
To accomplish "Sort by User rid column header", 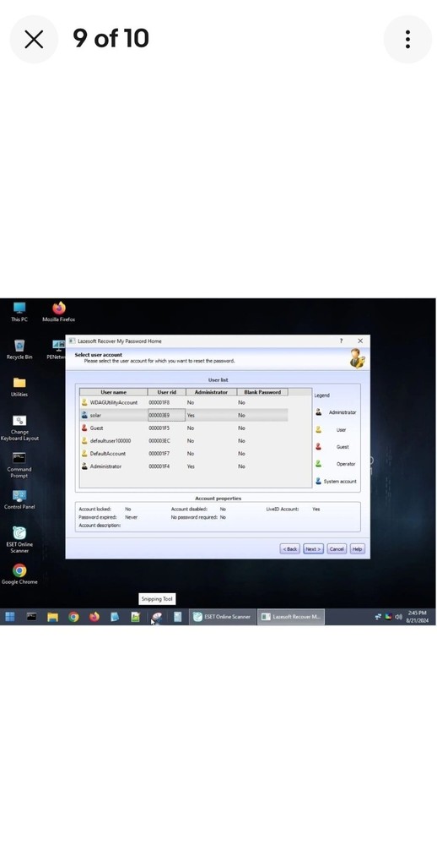I will (167, 392).
